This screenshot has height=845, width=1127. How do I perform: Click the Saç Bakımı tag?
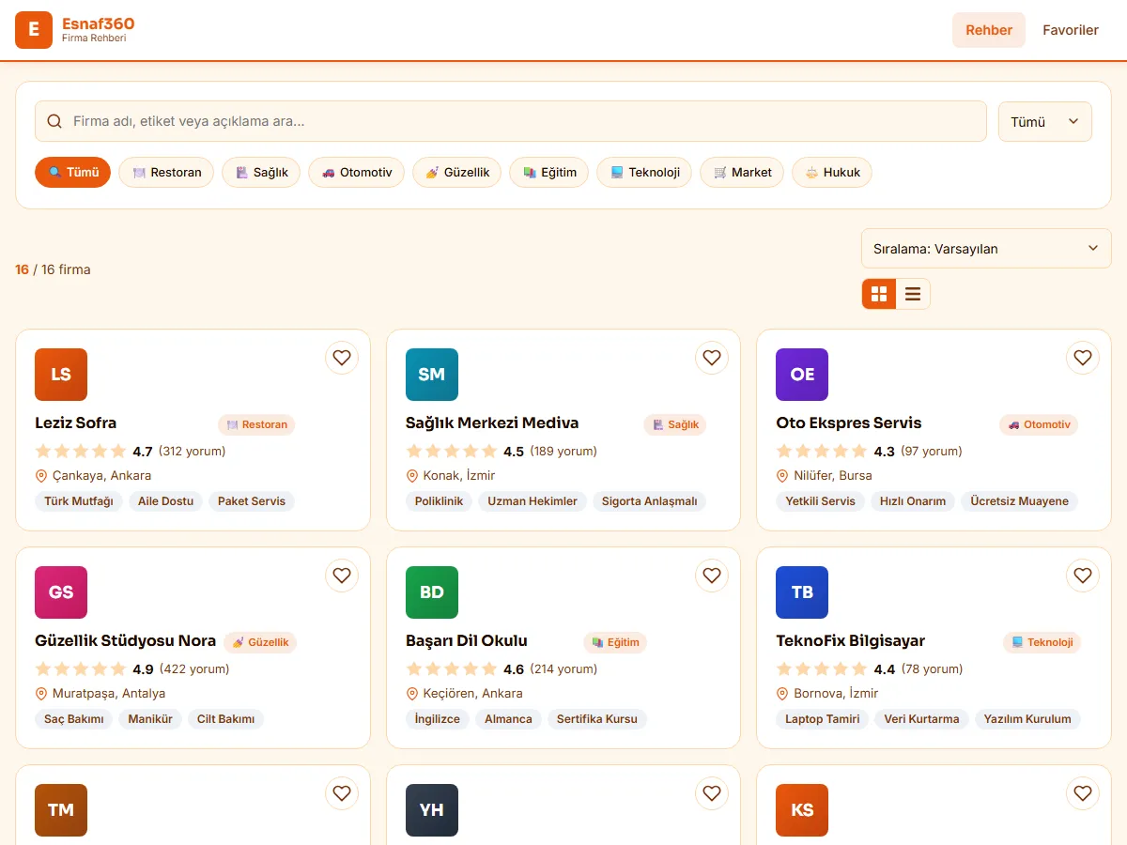73,719
